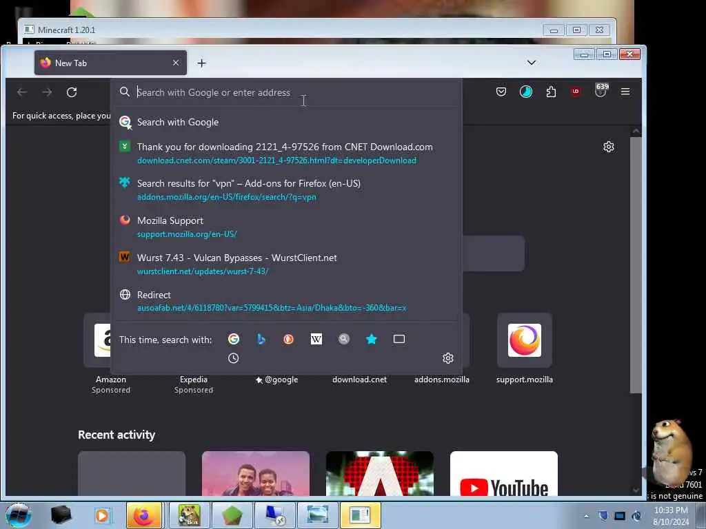The image size is (706, 529).
Task: Go back one page
Action: (x=22, y=92)
